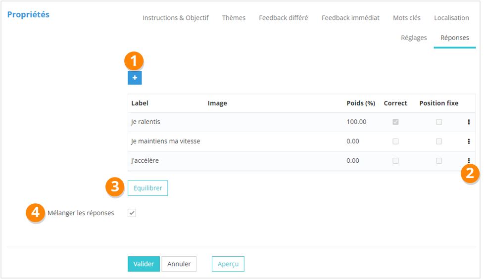Click the Annuler button

(x=179, y=264)
